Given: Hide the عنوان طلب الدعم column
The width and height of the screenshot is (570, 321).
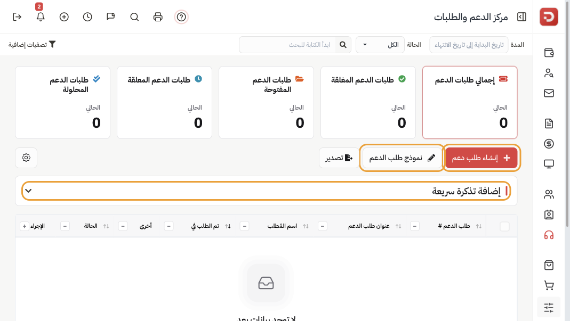Looking at the screenshot, I should click(322, 226).
